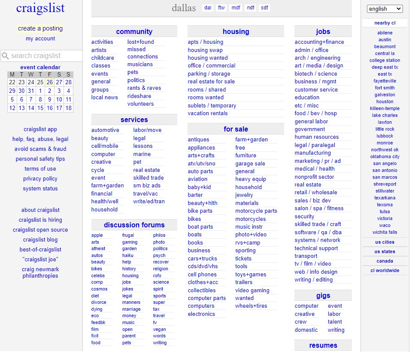Viewport: 415px width, 358px height.
Task: Visit the houston nearby site
Action: click(385, 101)
